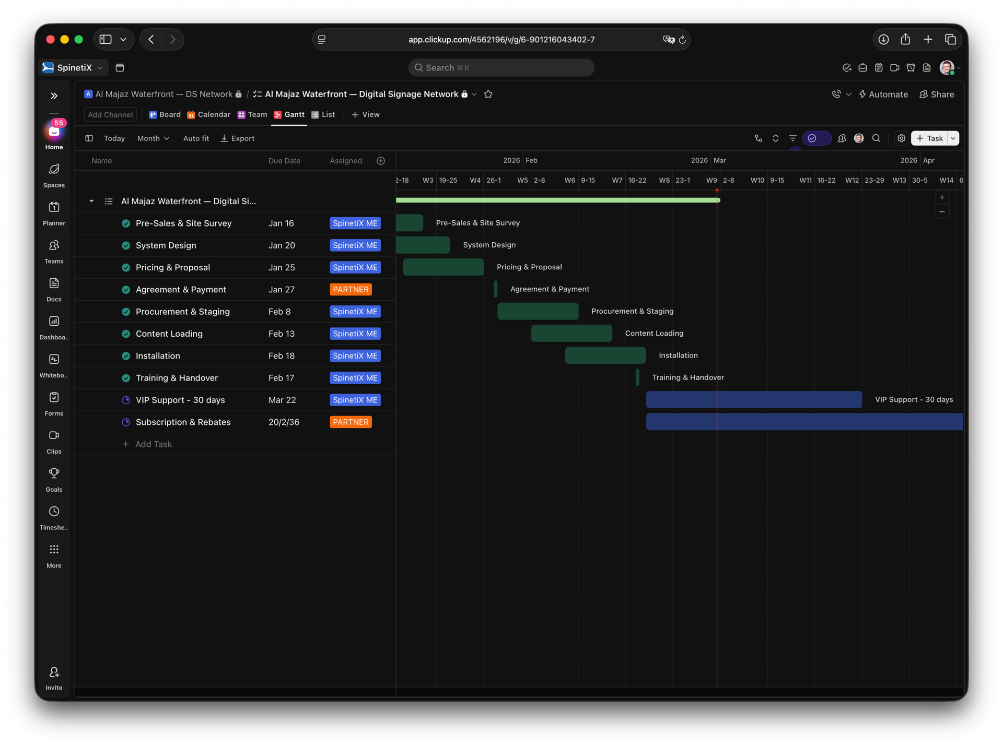Open the Task button dropdown arrow
This screenshot has height=747, width=1003.
point(954,138)
